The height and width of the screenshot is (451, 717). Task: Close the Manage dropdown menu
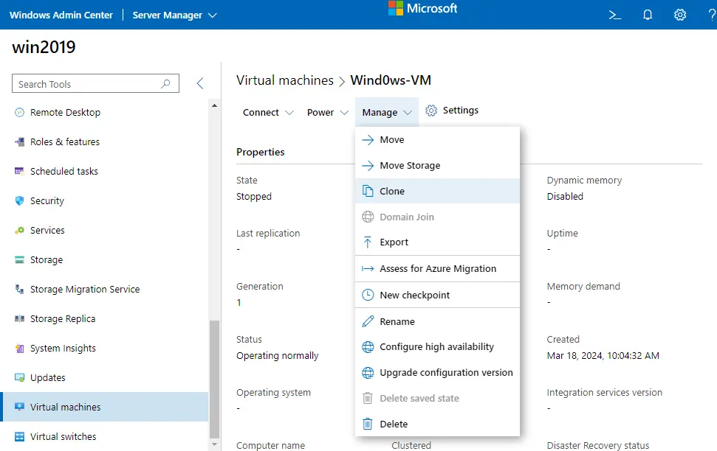387,112
